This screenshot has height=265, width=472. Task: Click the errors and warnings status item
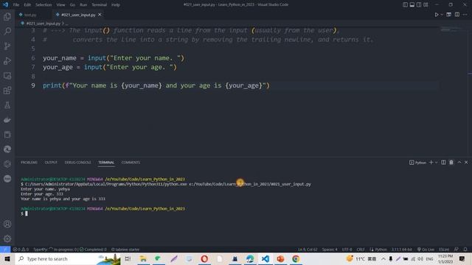21,250
